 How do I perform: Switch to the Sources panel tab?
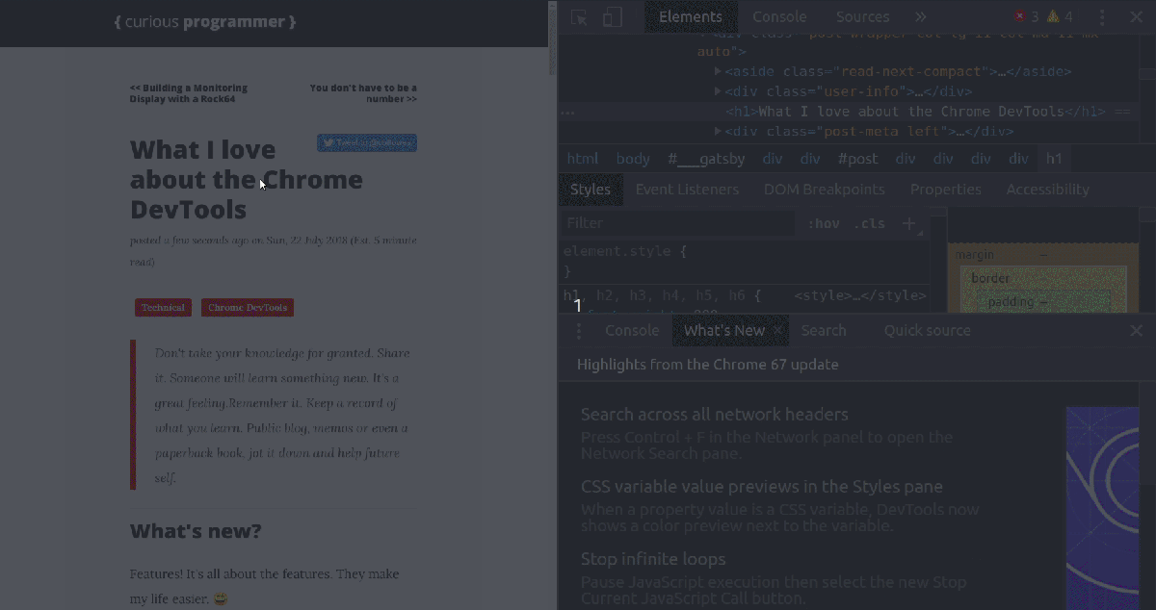pyautogui.click(x=862, y=16)
